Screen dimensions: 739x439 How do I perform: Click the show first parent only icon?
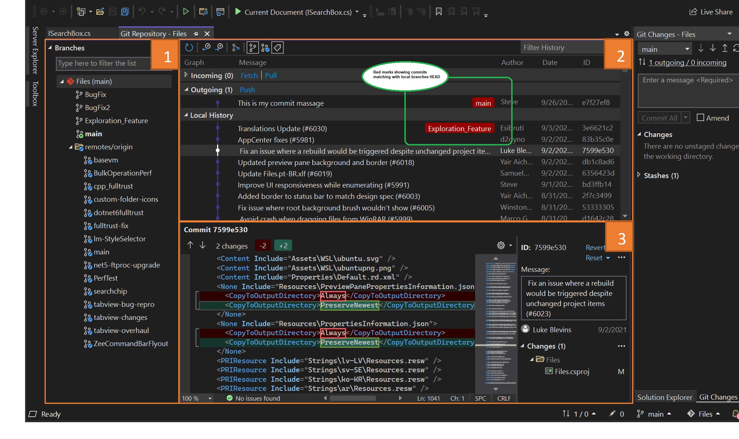[x=236, y=47]
